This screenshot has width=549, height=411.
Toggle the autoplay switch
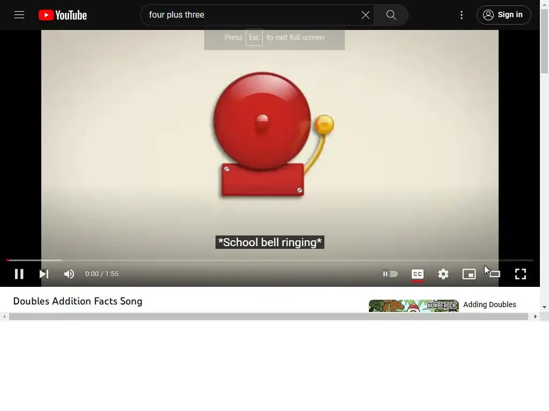pos(390,273)
